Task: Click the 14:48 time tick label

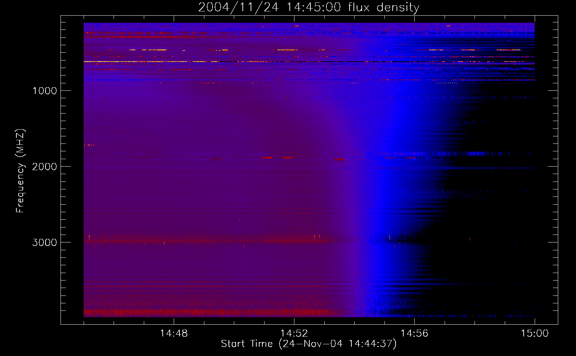Action: click(174, 333)
